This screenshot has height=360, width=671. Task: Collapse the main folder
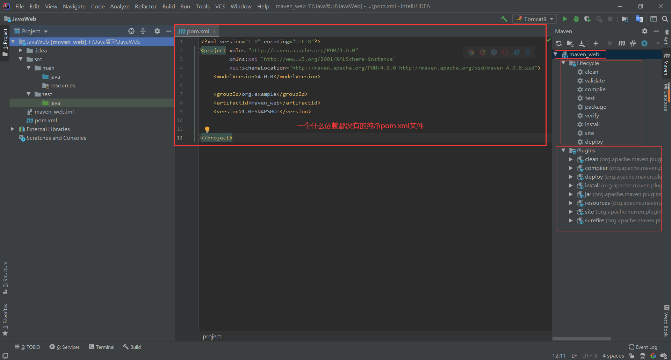(x=29, y=68)
